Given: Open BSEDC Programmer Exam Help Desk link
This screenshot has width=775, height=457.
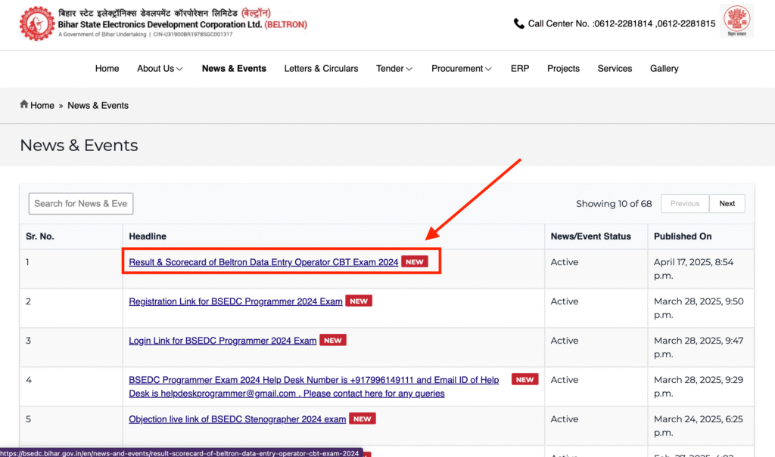Looking at the screenshot, I should click(313, 387).
